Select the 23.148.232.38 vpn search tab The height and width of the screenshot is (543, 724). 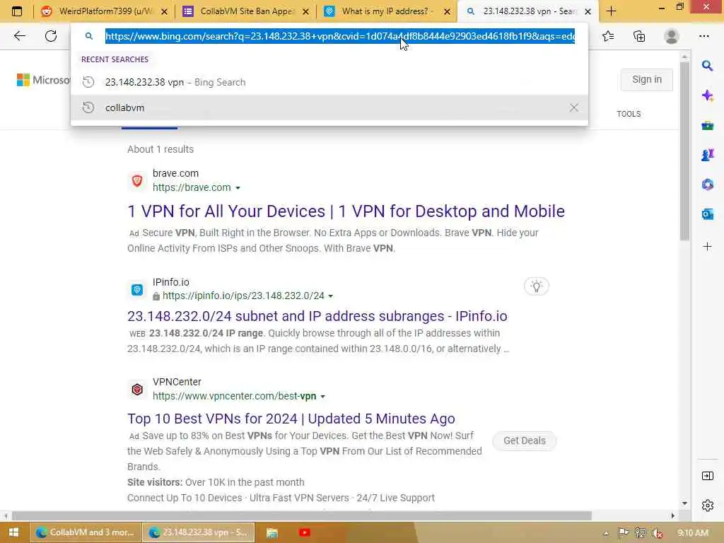click(528, 11)
